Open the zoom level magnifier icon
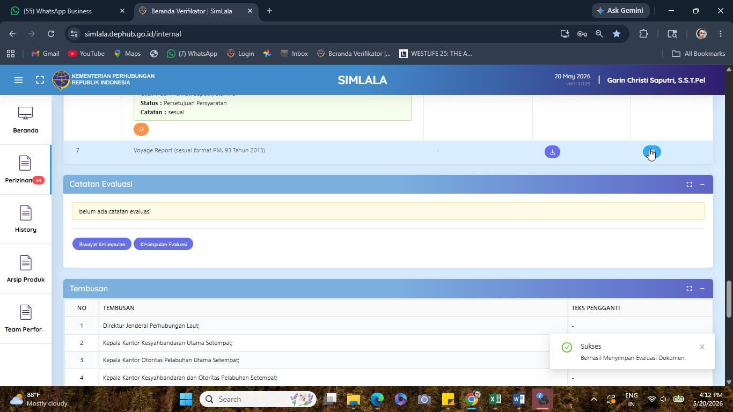The image size is (733, 412). pyautogui.click(x=599, y=34)
